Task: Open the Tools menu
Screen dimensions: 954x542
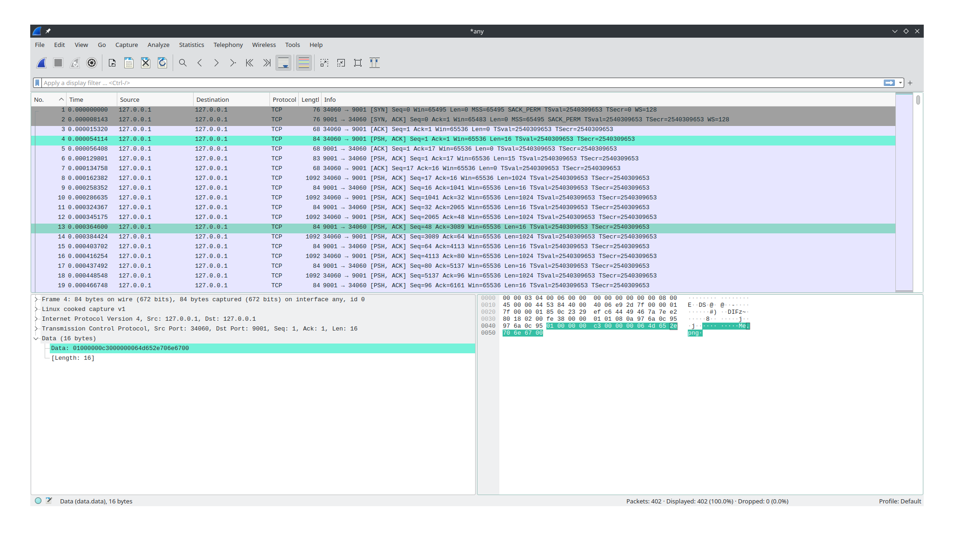Action: pos(292,45)
